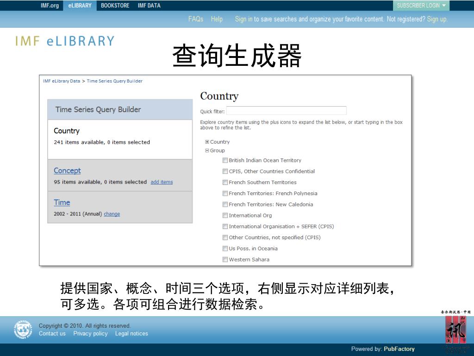
Task: Check International Organisation + SEFER (CPIS)
Action: tap(225, 226)
